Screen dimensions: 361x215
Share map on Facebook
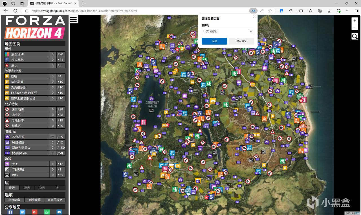coord(10,212)
